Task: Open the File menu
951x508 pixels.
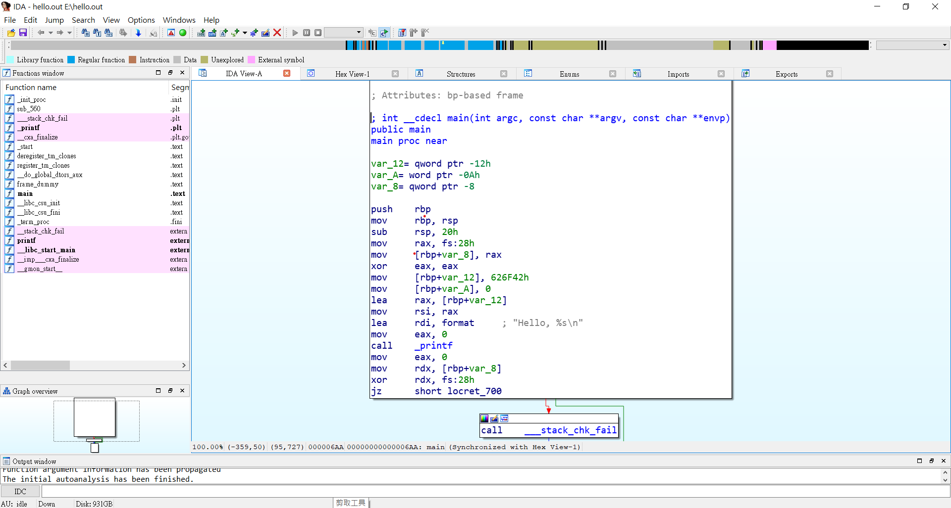Action: pos(10,20)
